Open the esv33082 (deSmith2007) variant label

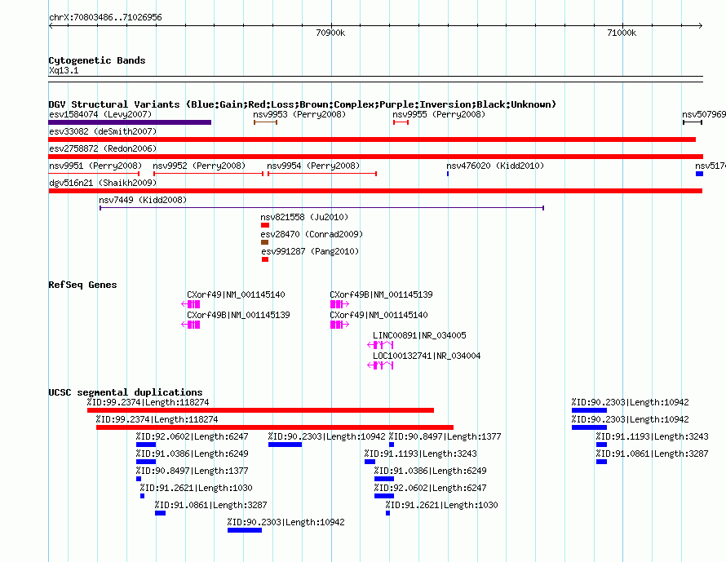tap(103, 131)
